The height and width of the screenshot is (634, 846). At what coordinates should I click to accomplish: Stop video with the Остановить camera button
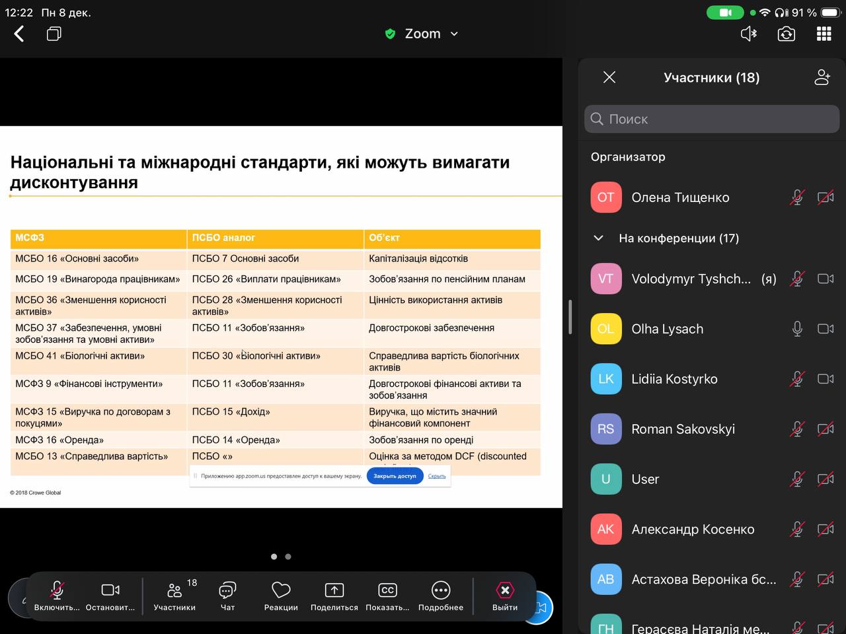pyautogui.click(x=110, y=596)
